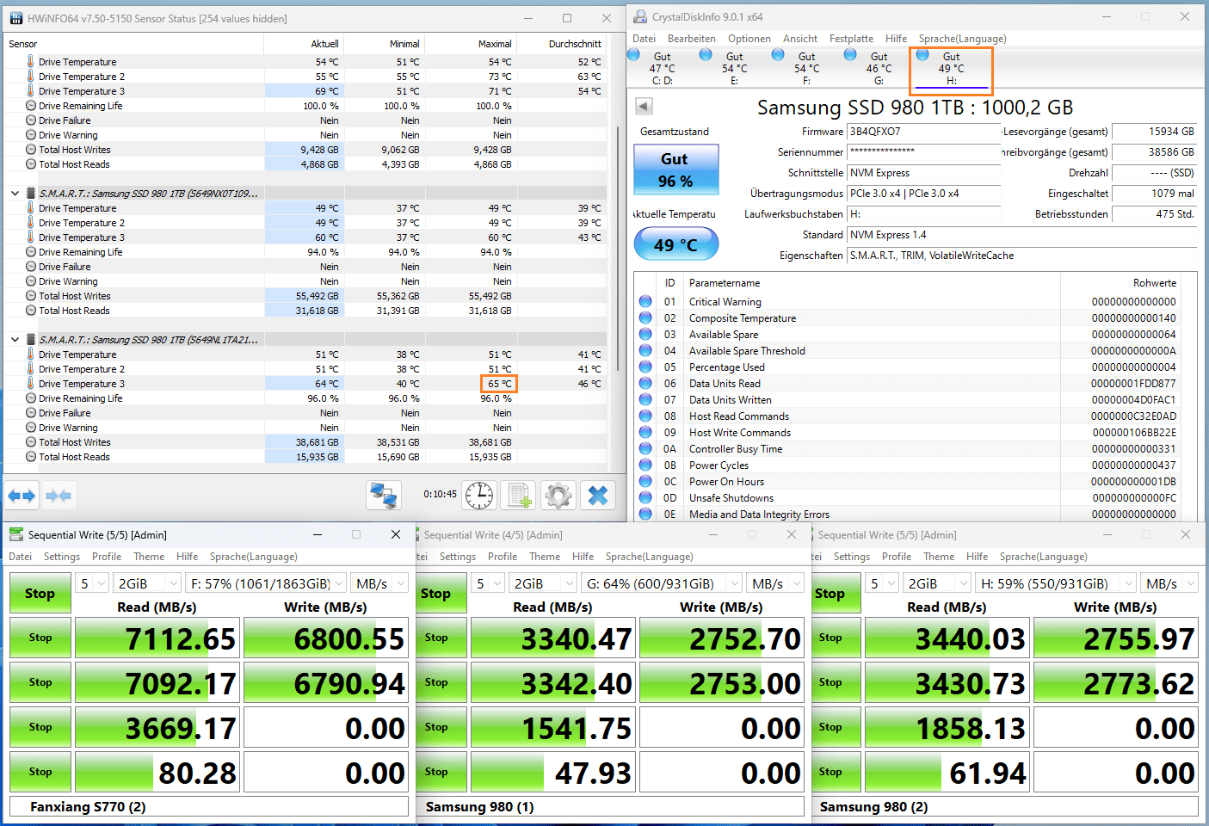Reset timer with the clock icon

tap(479, 495)
